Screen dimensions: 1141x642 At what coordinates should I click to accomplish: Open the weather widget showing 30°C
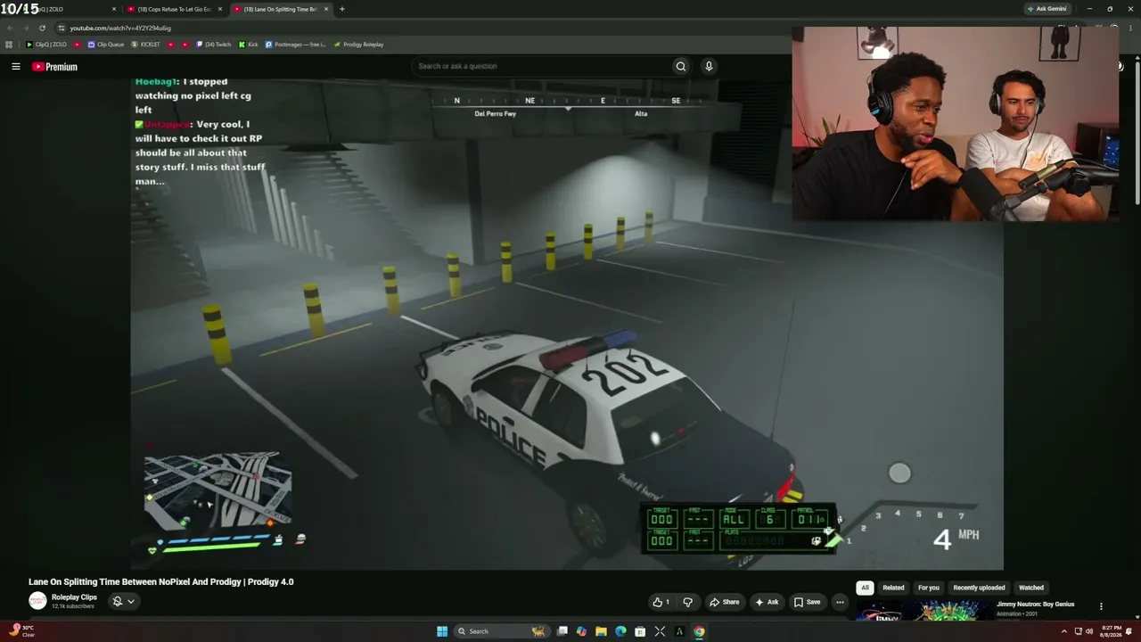coord(23,631)
